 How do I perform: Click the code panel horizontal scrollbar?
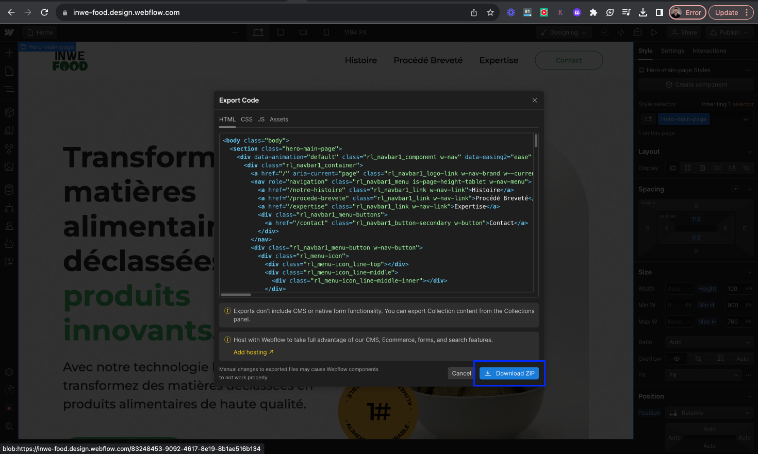236,295
